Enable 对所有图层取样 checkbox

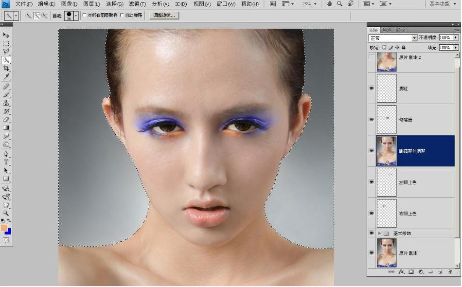(84, 15)
